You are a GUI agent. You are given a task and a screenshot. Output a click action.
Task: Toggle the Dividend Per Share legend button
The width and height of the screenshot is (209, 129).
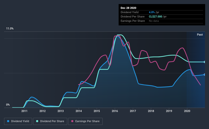click(50, 121)
